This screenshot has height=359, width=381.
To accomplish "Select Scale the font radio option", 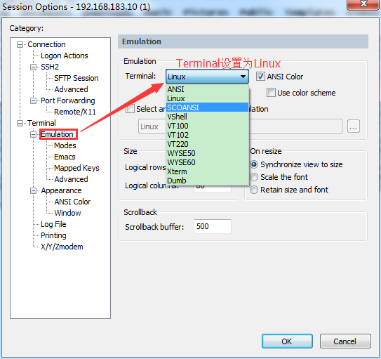I will (x=254, y=177).
